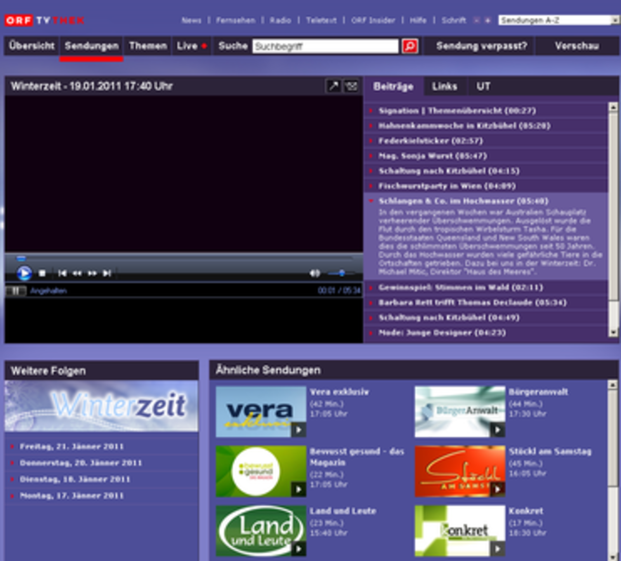Click the Winterzeit banner image
Image resolution: width=621 pixels, height=561 pixels.
101,406
